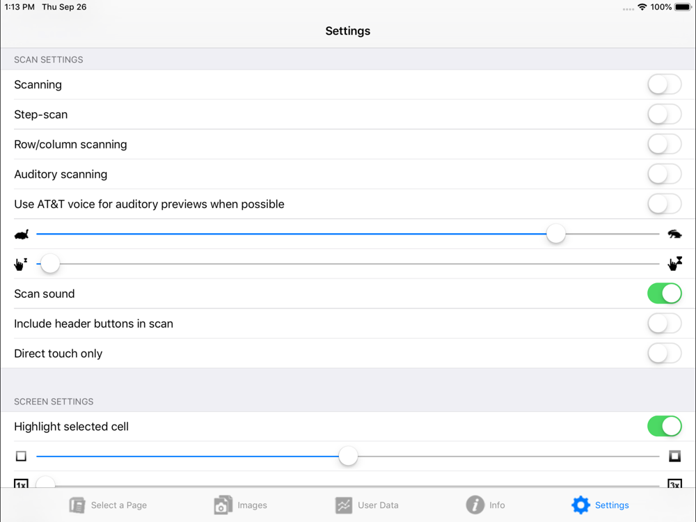Toggle Include header buttons in scan
This screenshot has width=696, height=522.
tap(664, 324)
